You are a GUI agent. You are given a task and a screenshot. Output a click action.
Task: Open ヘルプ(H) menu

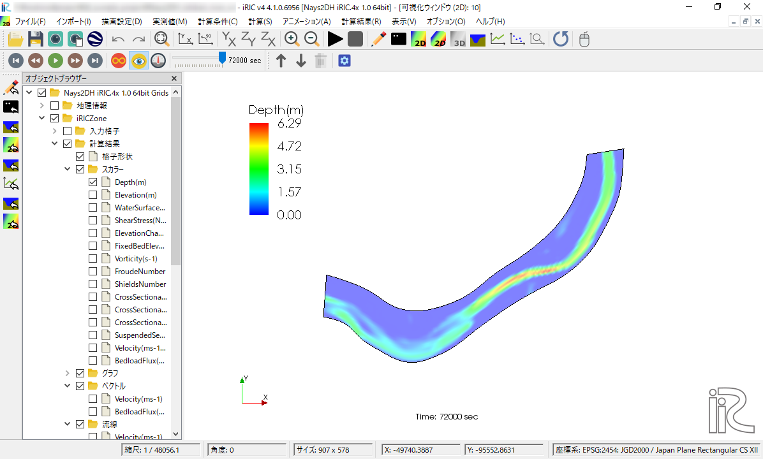[491, 22]
